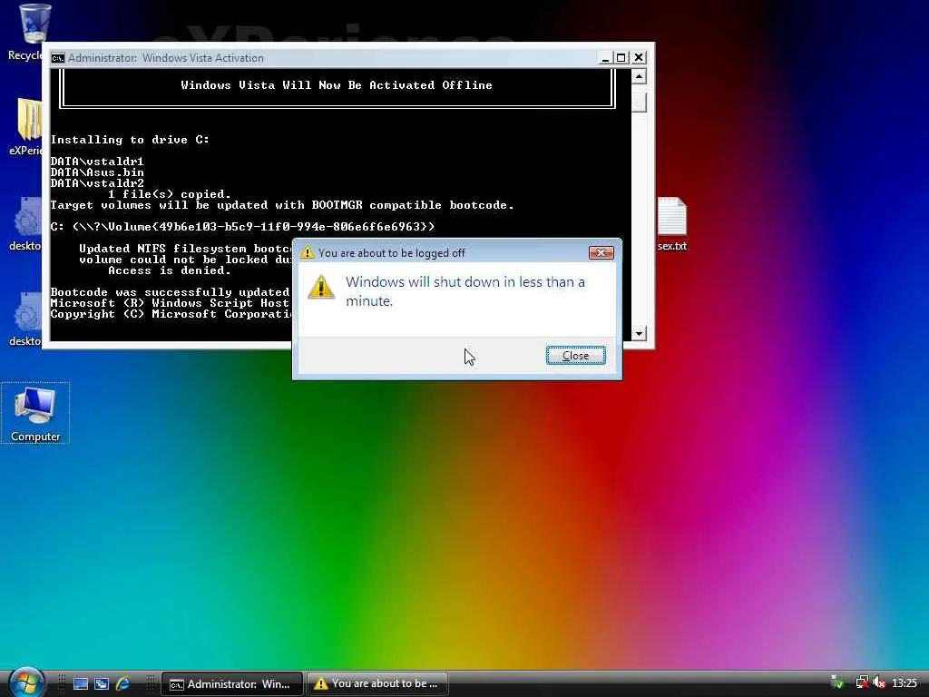The height and width of the screenshot is (697, 929).
Task: Close the Windows Vista Activation console window
Action: [638, 57]
